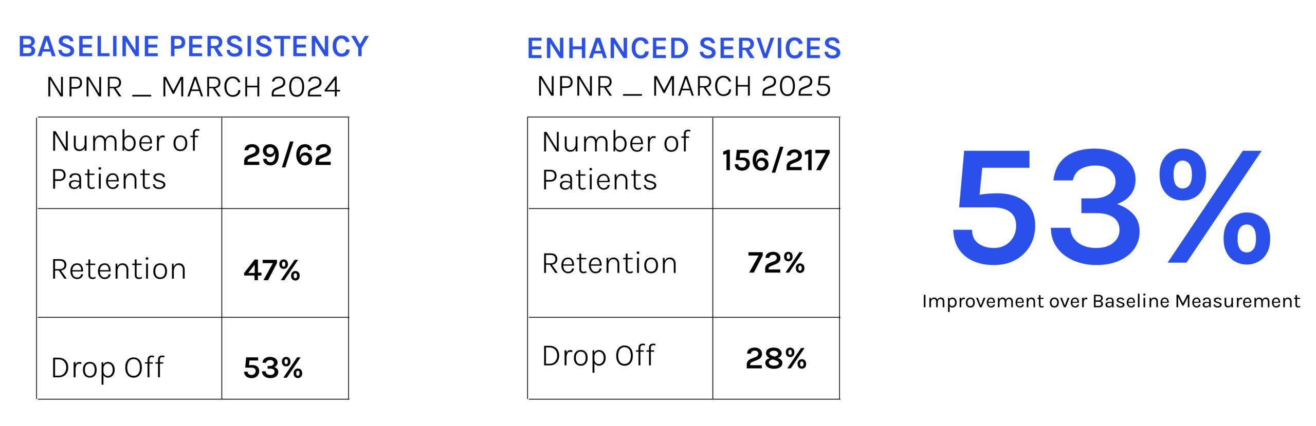Select Retention label in enhanced table
This screenshot has height=426, width=1316.
pos(610,263)
